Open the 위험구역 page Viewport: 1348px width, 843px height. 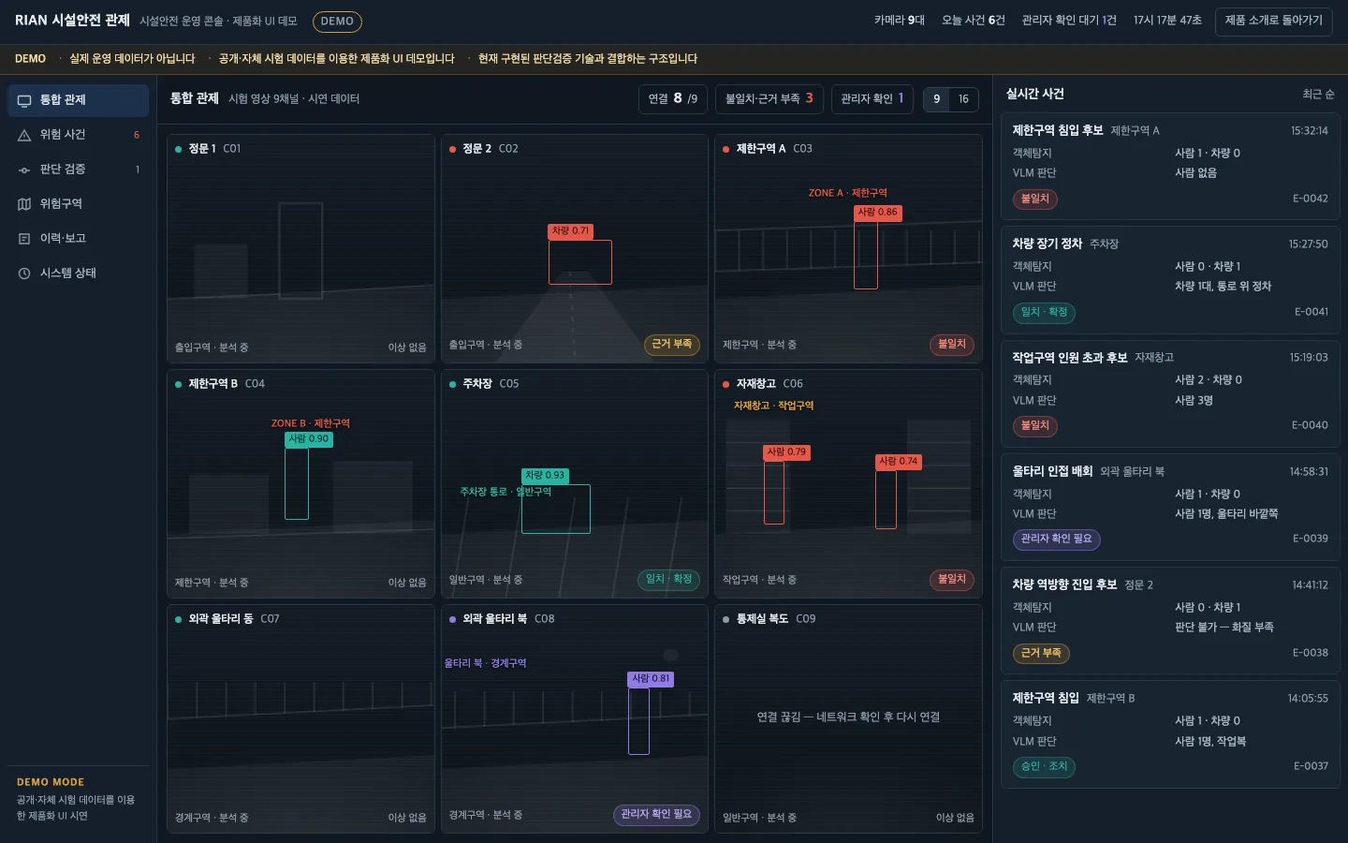pyautogui.click(x=78, y=204)
